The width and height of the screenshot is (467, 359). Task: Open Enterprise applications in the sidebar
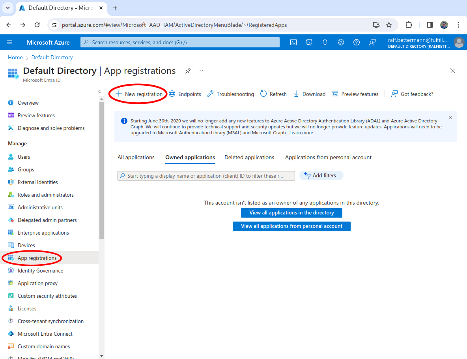point(43,233)
